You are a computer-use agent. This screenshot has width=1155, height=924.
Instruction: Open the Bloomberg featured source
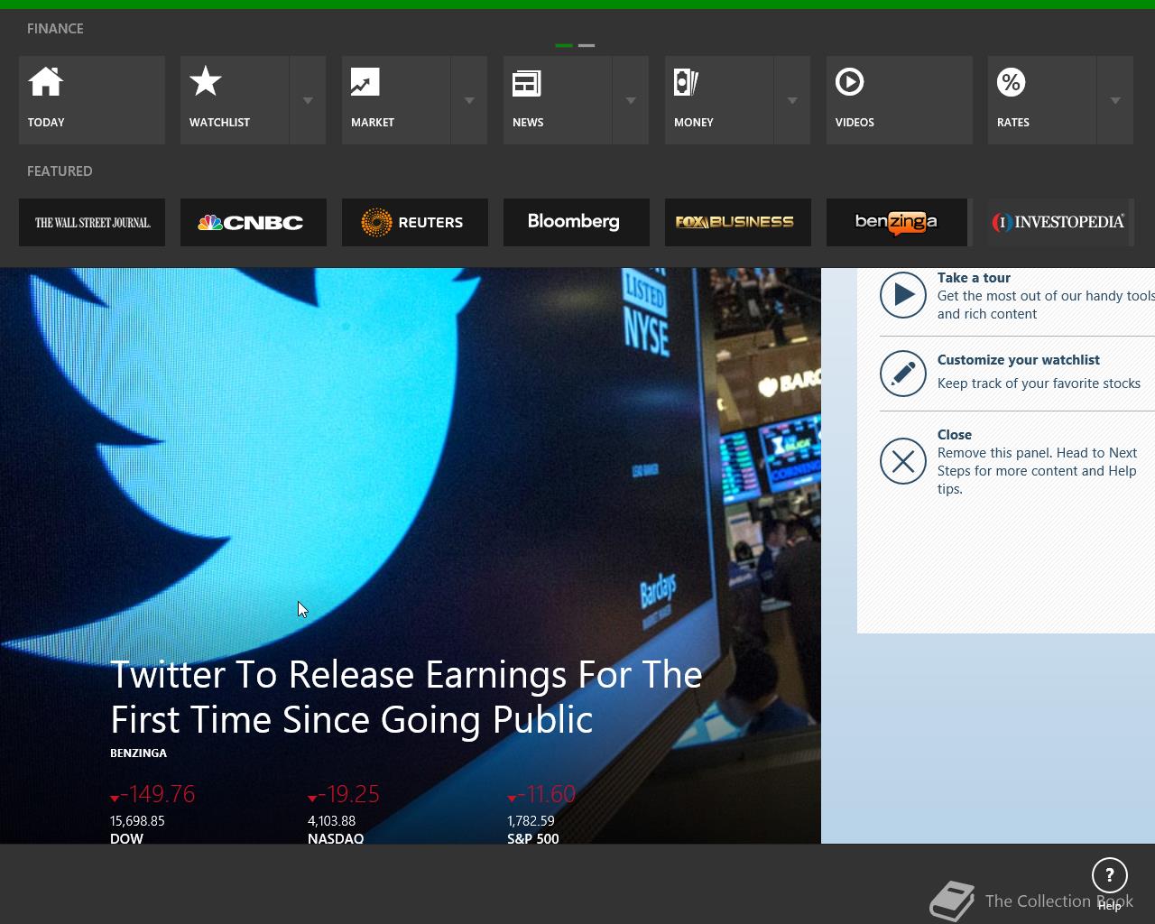577,222
